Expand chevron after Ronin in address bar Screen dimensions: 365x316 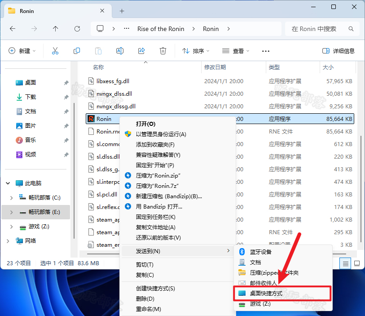point(229,29)
